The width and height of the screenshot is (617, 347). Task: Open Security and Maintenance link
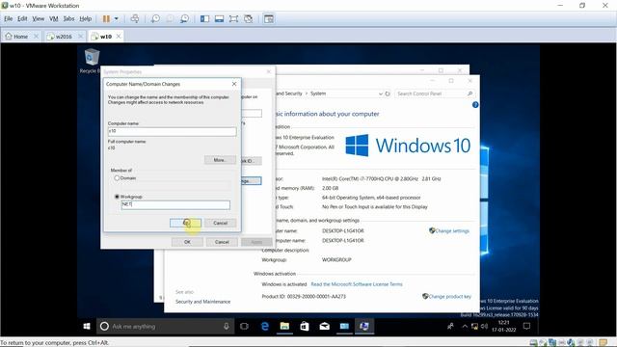click(202, 302)
